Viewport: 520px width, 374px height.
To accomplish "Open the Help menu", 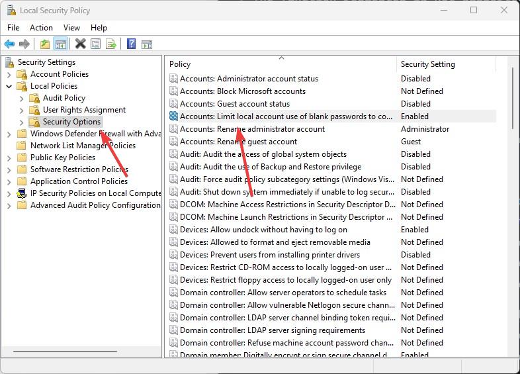I will click(x=99, y=28).
